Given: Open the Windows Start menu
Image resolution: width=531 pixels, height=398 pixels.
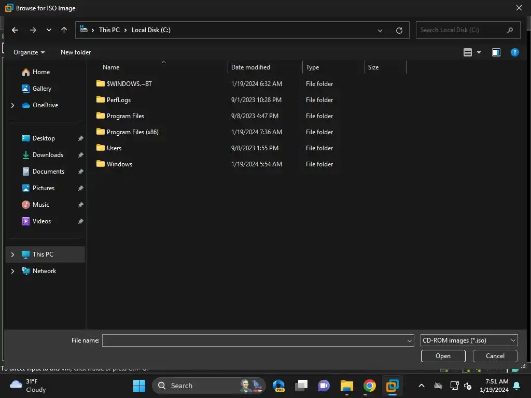Looking at the screenshot, I should click(x=139, y=386).
